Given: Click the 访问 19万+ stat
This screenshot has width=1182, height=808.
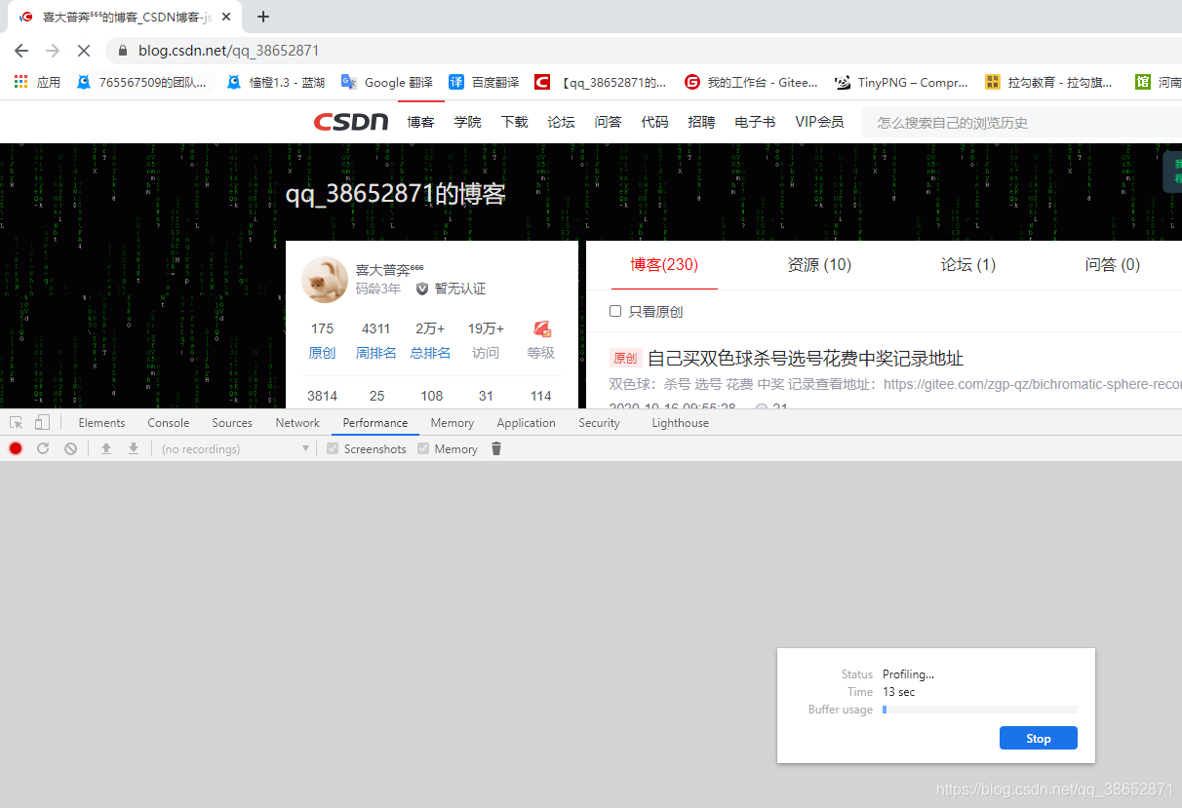Looking at the screenshot, I should pos(486,340).
